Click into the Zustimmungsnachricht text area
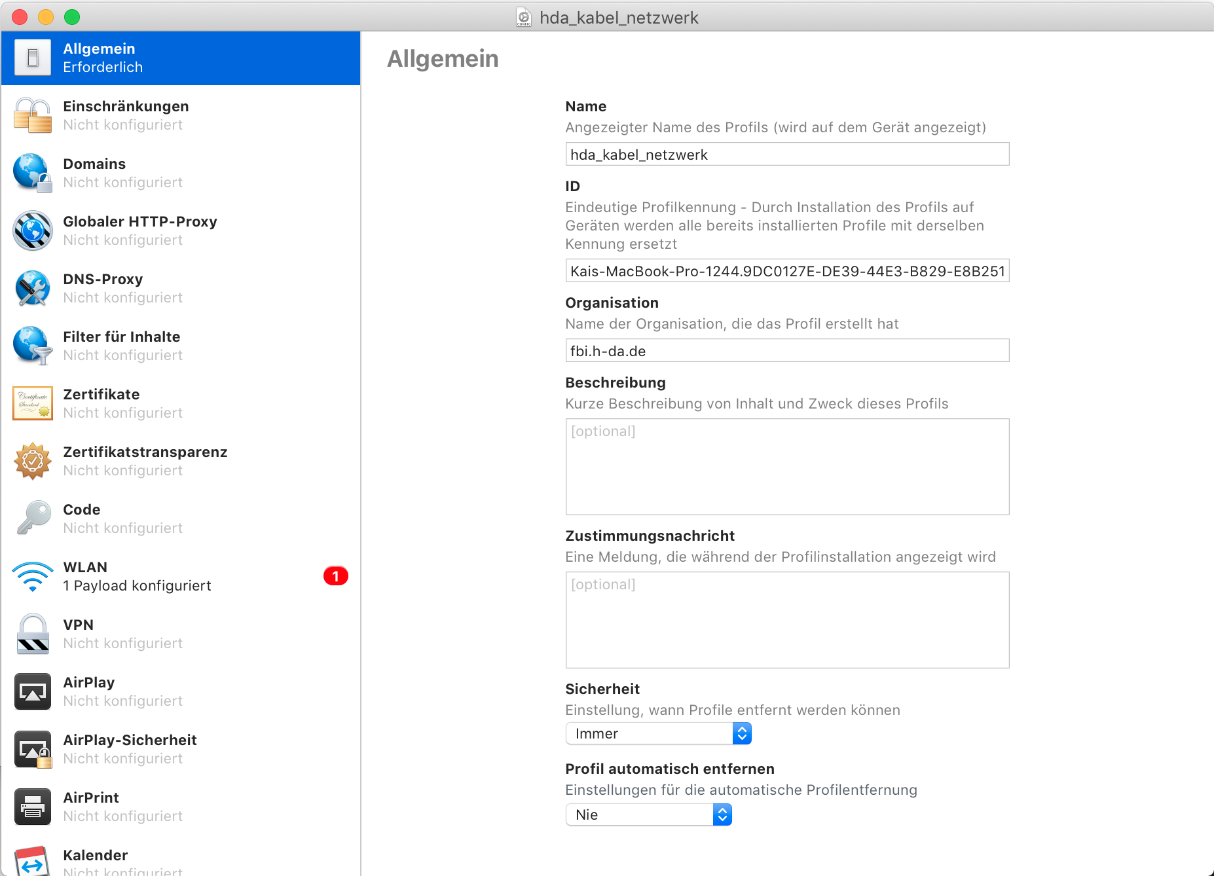Image resolution: width=1214 pixels, height=876 pixels. (x=786, y=620)
